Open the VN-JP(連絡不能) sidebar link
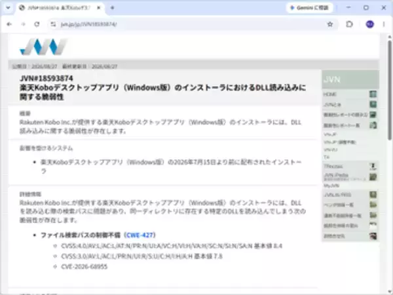The image size is (393, 295). coord(339,142)
